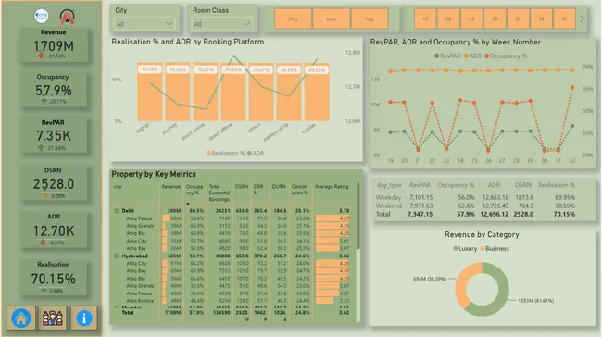This screenshot has height=337, width=602.
Task: Click Luxury legend entry in donut chart
Action: click(x=465, y=249)
